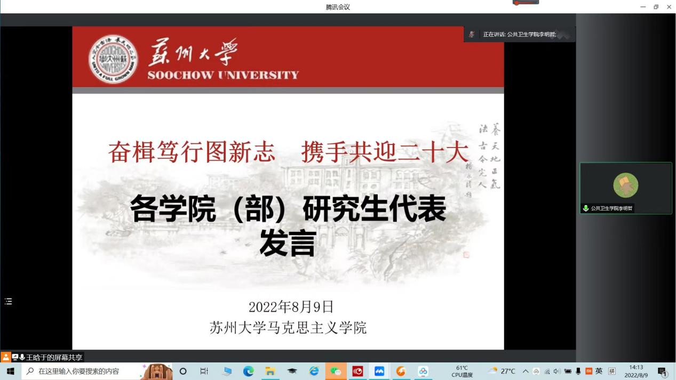The width and height of the screenshot is (676, 380).
Task: Open the Wi-Fi network tray icon
Action: click(547, 371)
